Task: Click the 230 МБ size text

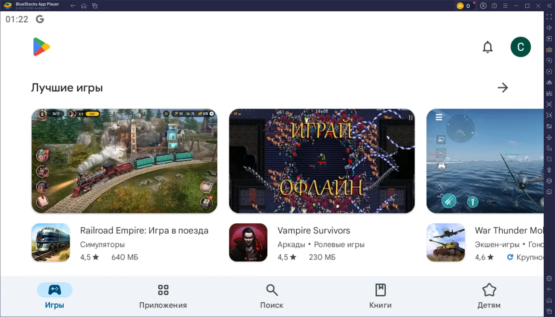Action: [x=322, y=257]
